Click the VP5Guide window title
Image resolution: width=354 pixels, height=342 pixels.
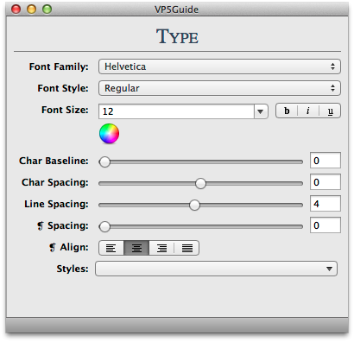pos(176,9)
